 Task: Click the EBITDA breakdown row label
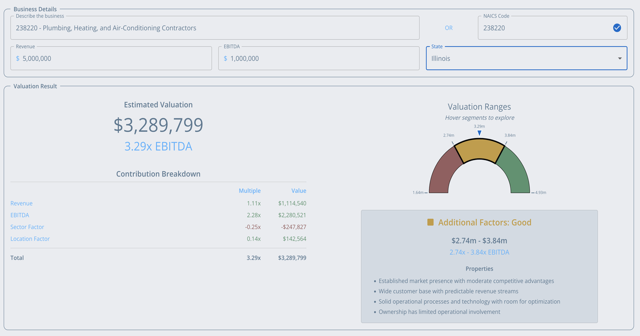(x=20, y=215)
